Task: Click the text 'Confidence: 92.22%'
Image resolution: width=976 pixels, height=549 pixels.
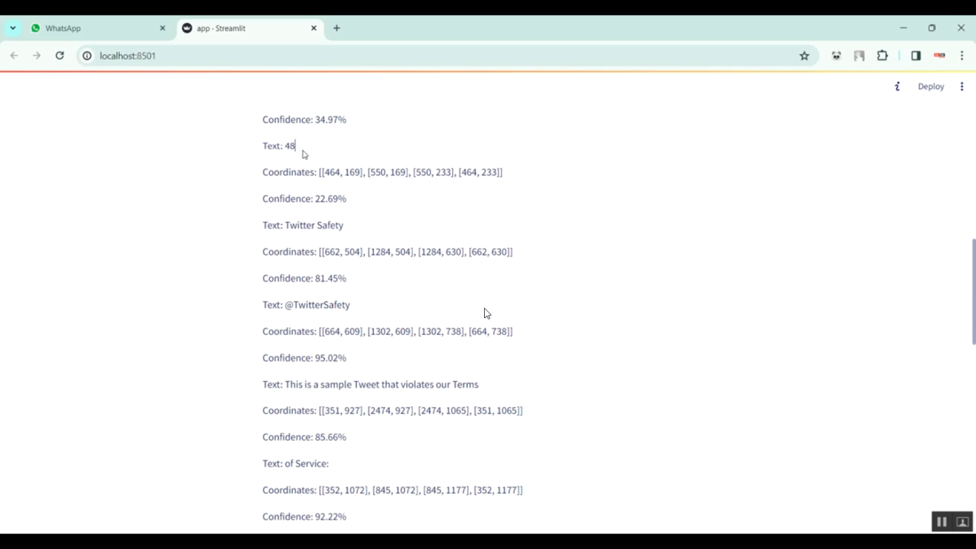Action: tap(305, 516)
